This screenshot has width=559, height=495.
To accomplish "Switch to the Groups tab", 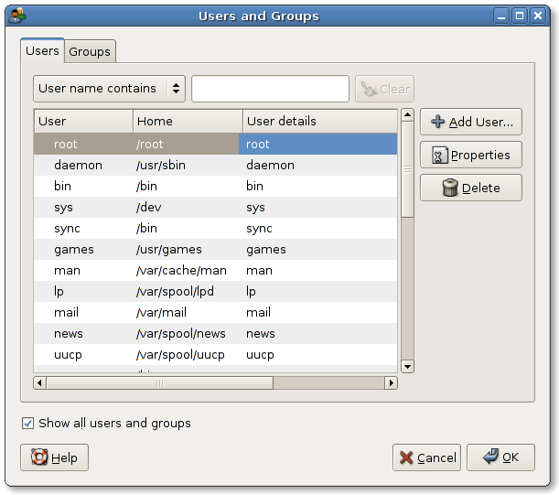I will [90, 51].
